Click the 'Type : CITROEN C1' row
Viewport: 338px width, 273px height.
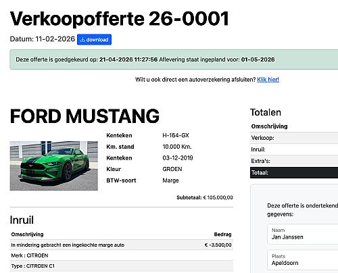[122, 266]
